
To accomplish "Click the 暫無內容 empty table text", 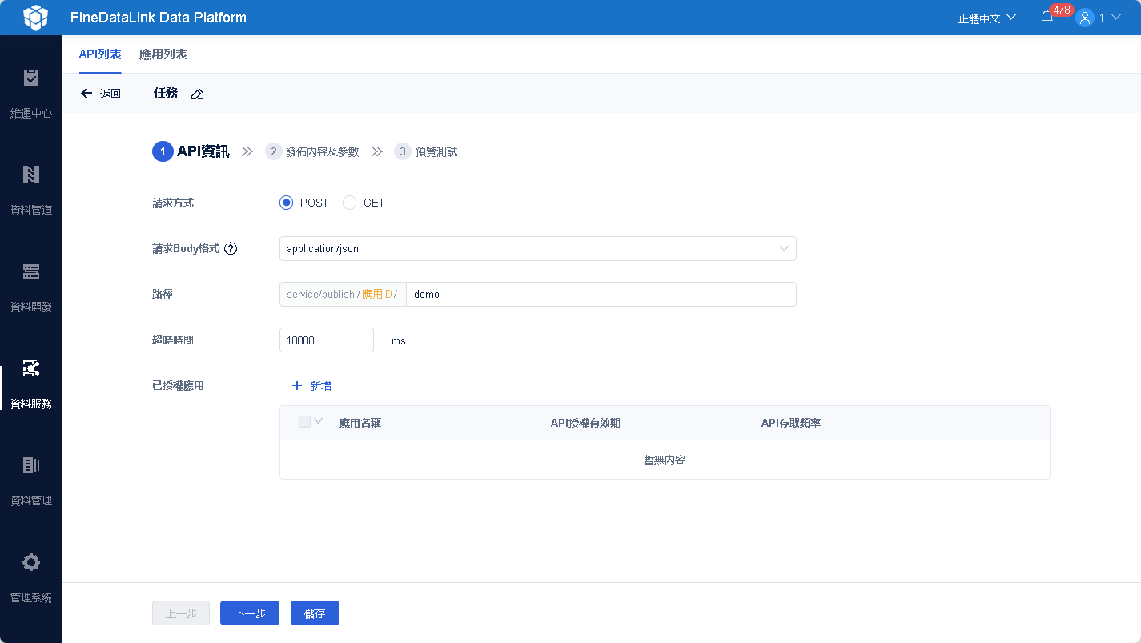I will [x=665, y=460].
